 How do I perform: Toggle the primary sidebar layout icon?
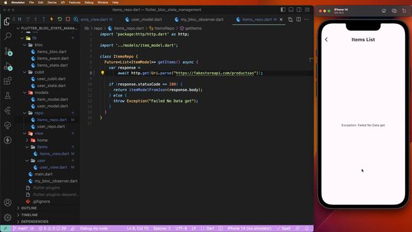[283, 10]
